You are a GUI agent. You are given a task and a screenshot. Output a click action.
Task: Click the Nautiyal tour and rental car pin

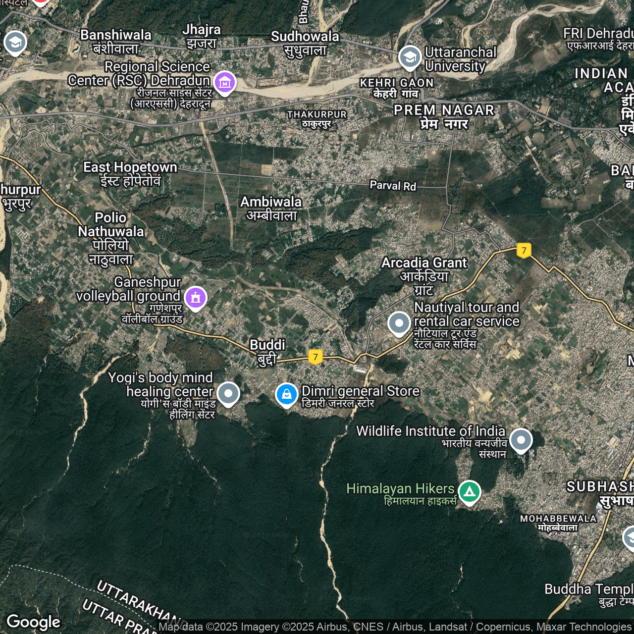(x=399, y=323)
